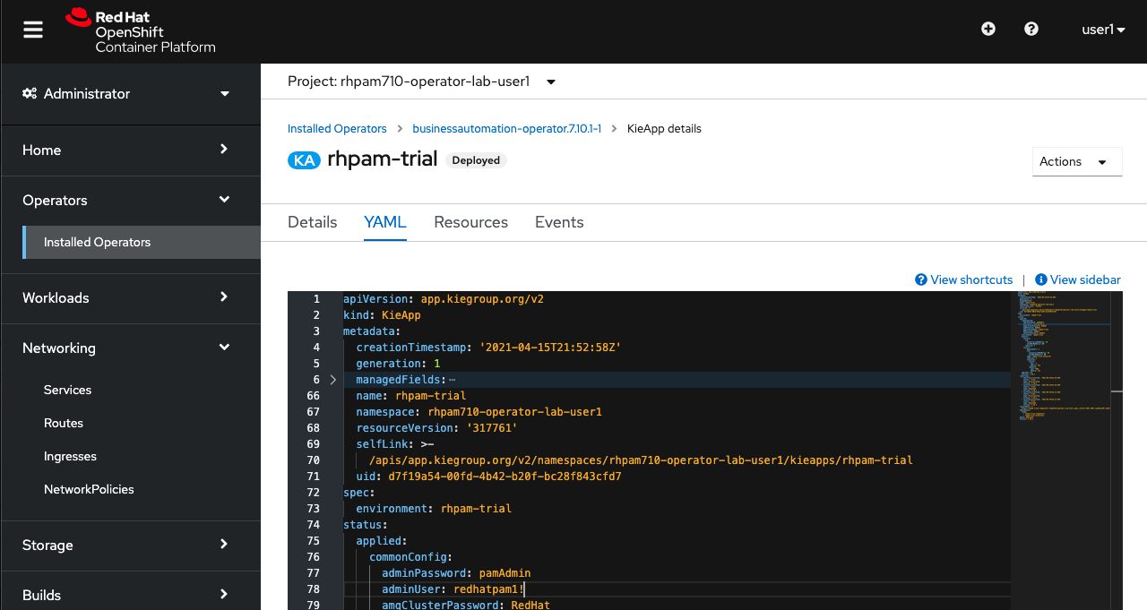The image size is (1147, 610).
Task: Click the 'environment: rhpam-trial' line
Action: point(434,509)
